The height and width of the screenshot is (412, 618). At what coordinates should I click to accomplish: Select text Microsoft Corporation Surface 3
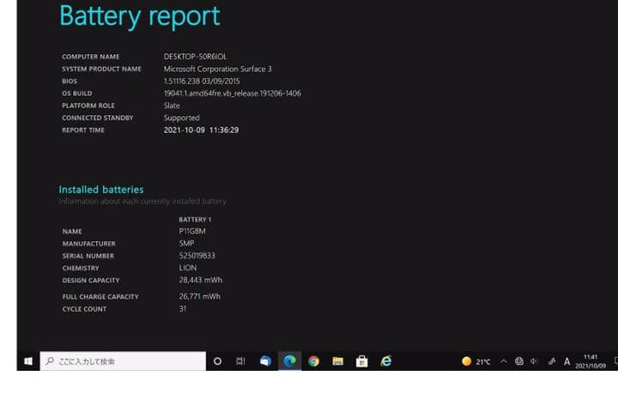217,69
